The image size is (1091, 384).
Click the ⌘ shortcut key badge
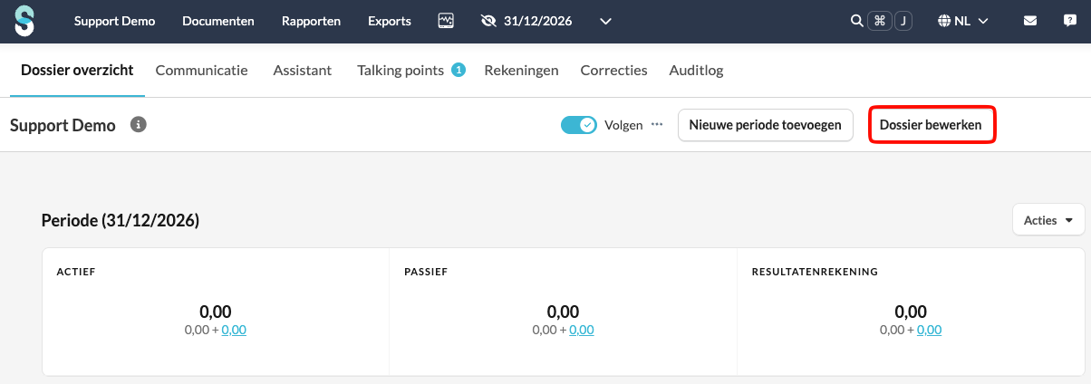tap(880, 21)
